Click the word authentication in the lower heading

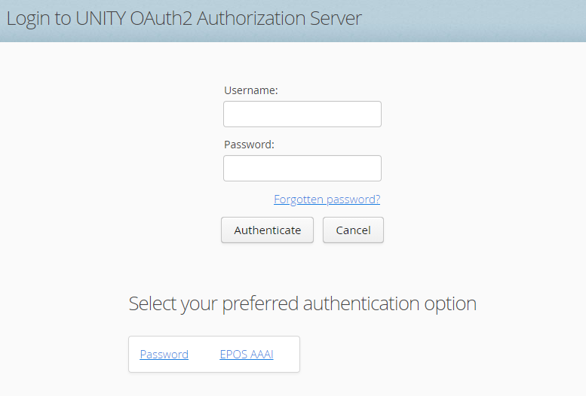(x=361, y=303)
